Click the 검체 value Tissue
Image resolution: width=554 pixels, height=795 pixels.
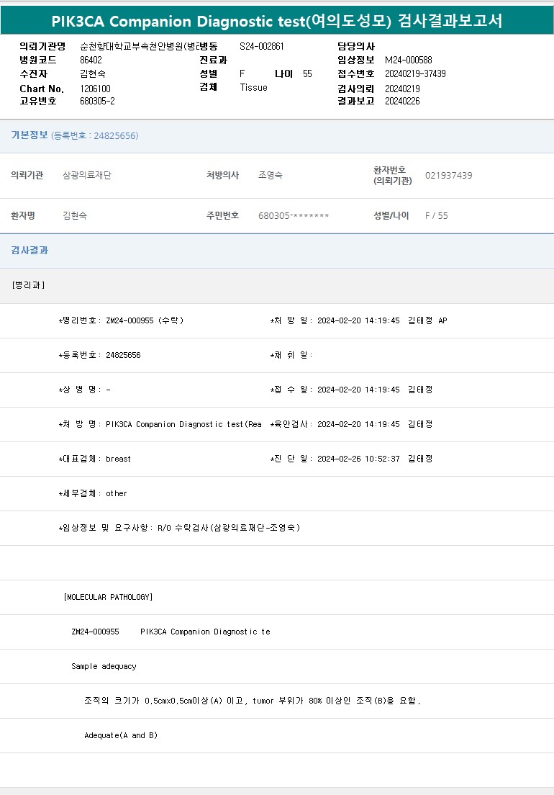[x=253, y=88]
